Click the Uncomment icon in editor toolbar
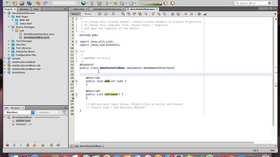Viewport: 280px width, 157px height. pyautogui.click(x=205, y=14)
